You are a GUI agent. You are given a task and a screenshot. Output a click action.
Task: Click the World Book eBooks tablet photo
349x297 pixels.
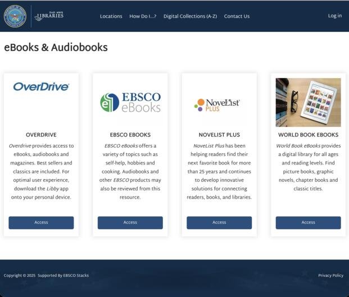coord(308,102)
